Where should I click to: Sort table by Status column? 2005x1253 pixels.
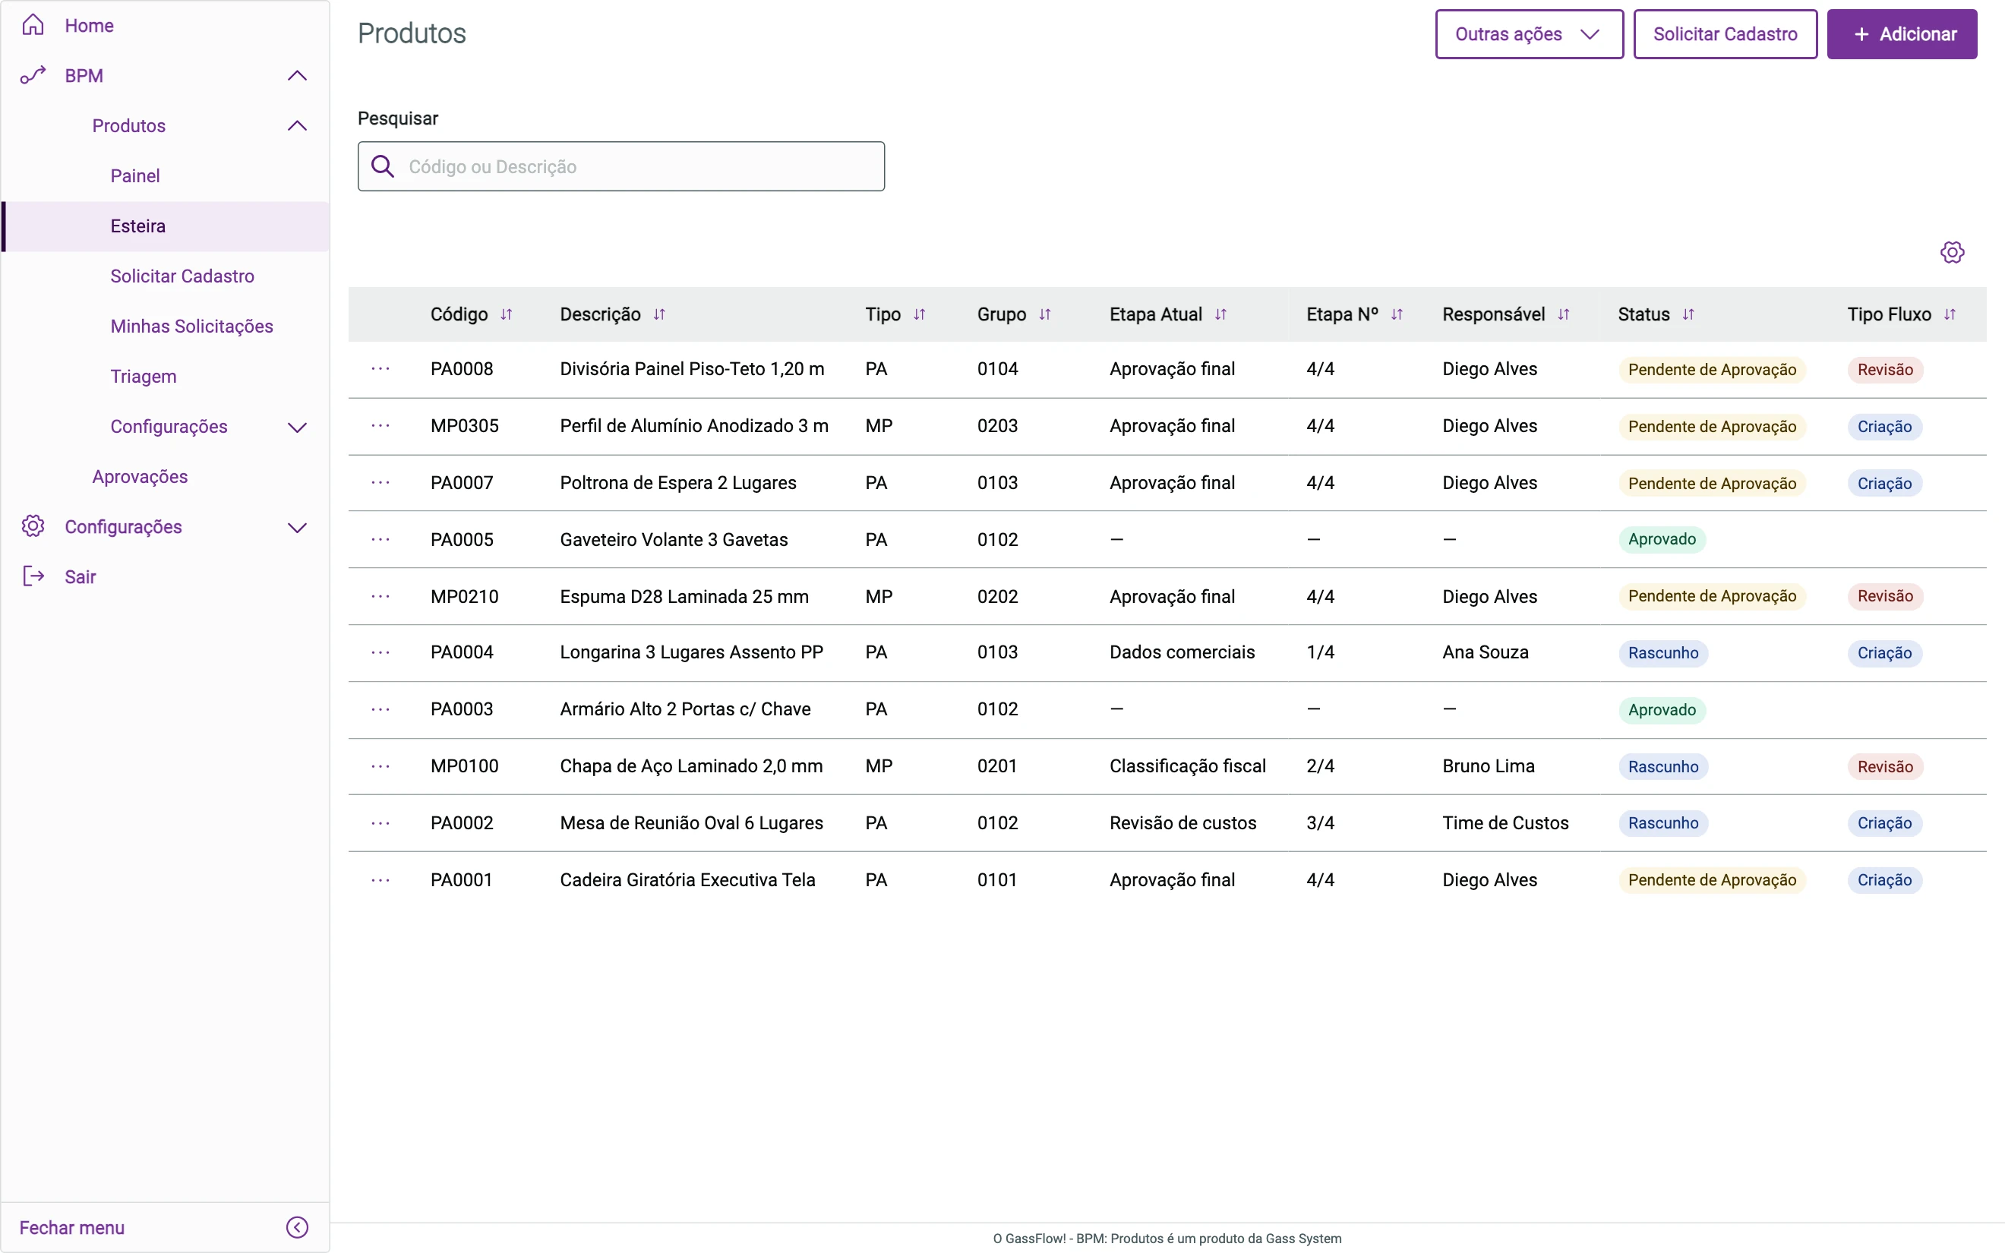click(x=1688, y=314)
